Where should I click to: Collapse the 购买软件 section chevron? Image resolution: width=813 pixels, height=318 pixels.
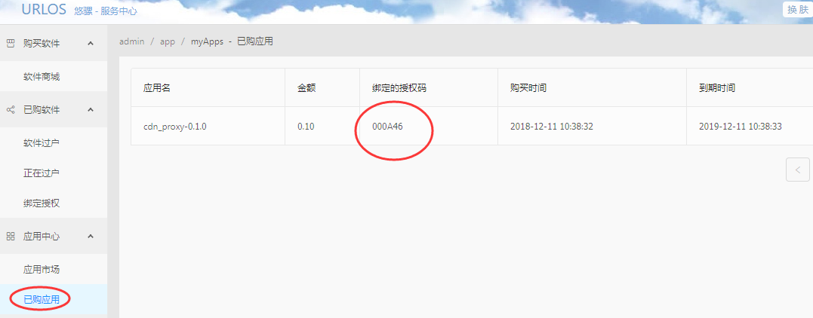(x=91, y=44)
